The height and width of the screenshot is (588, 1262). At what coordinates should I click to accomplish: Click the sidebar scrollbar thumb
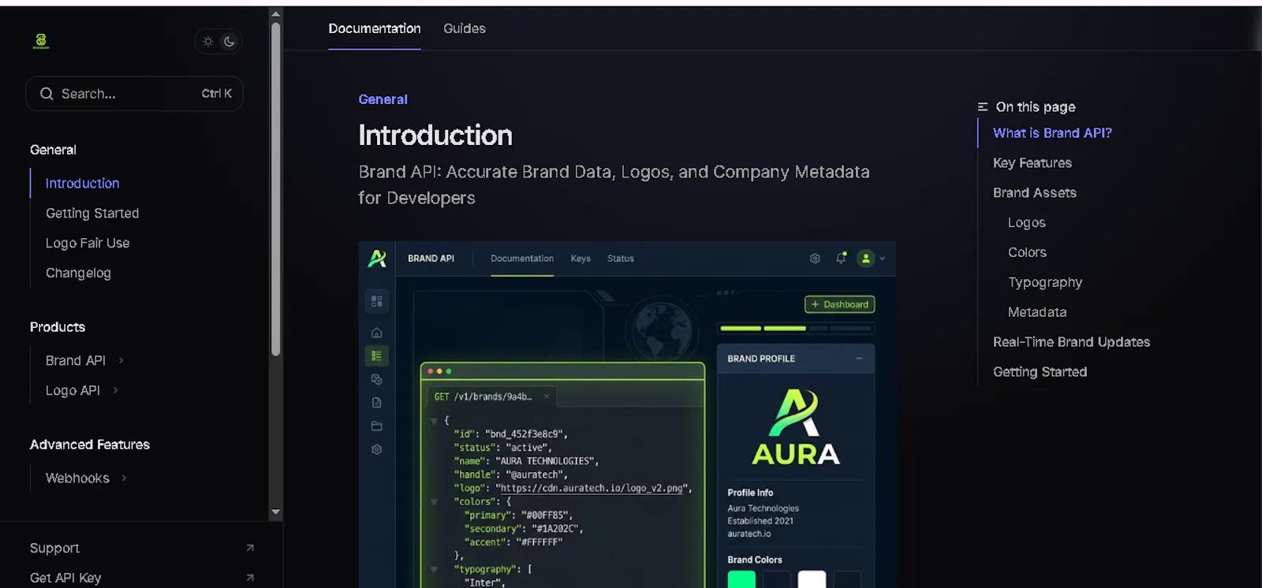click(x=275, y=189)
